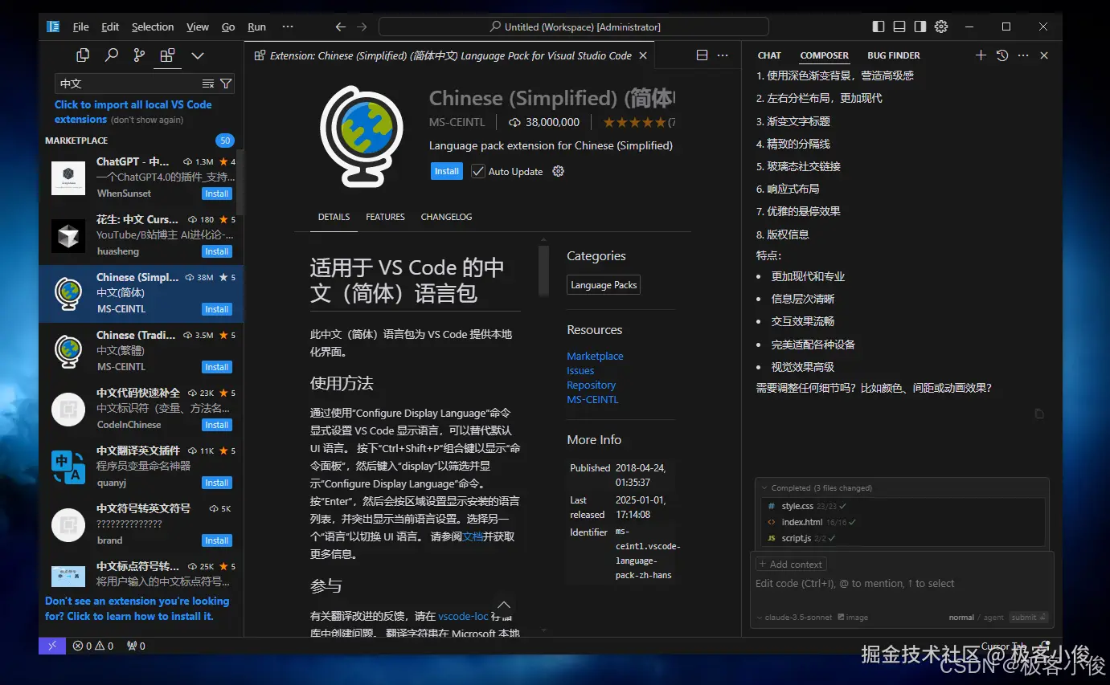This screenshot has height=685, width=1110.
Task: Install the 中文符号转英文符号 extension by brand
Action: click(216, 540)
